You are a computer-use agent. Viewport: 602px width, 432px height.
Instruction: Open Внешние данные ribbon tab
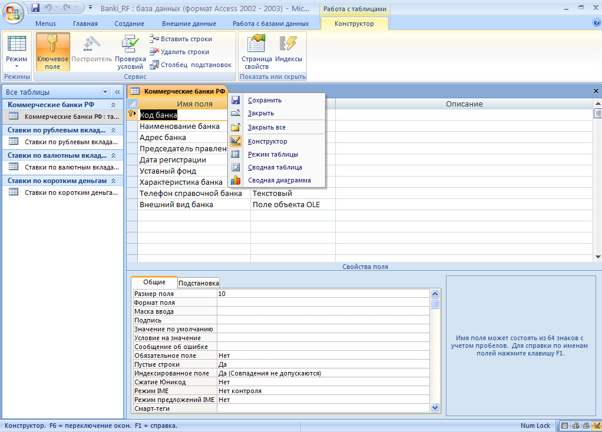[x=189, y=24]
